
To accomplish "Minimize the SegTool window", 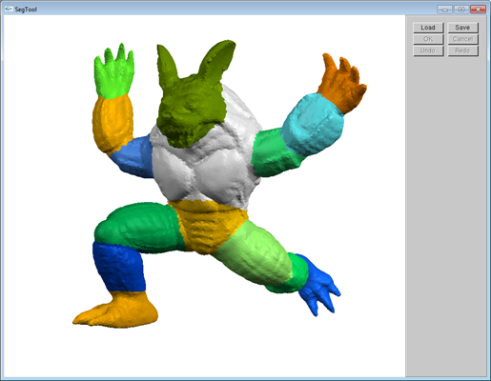I will (445, 10).
